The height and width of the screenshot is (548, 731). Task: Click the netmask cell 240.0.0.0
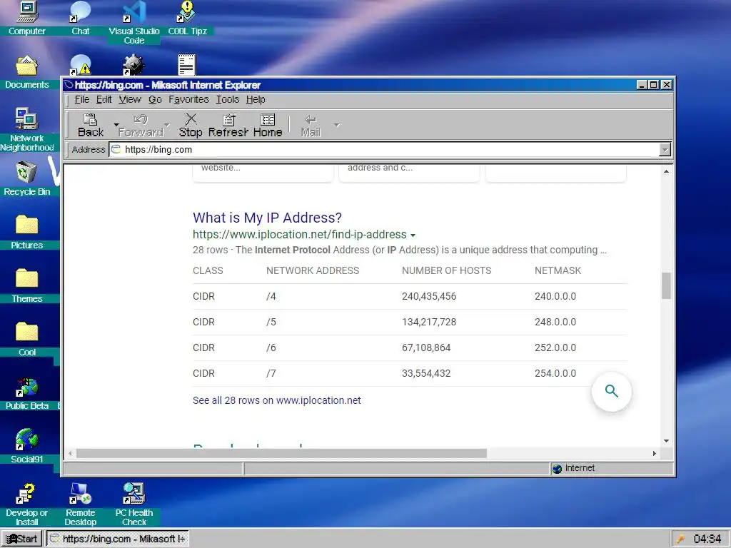pos(555,296)
